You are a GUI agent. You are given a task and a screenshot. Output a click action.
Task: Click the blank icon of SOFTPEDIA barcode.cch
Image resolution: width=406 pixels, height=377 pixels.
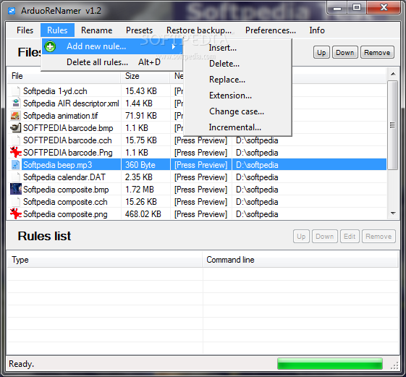coord(16,140)
